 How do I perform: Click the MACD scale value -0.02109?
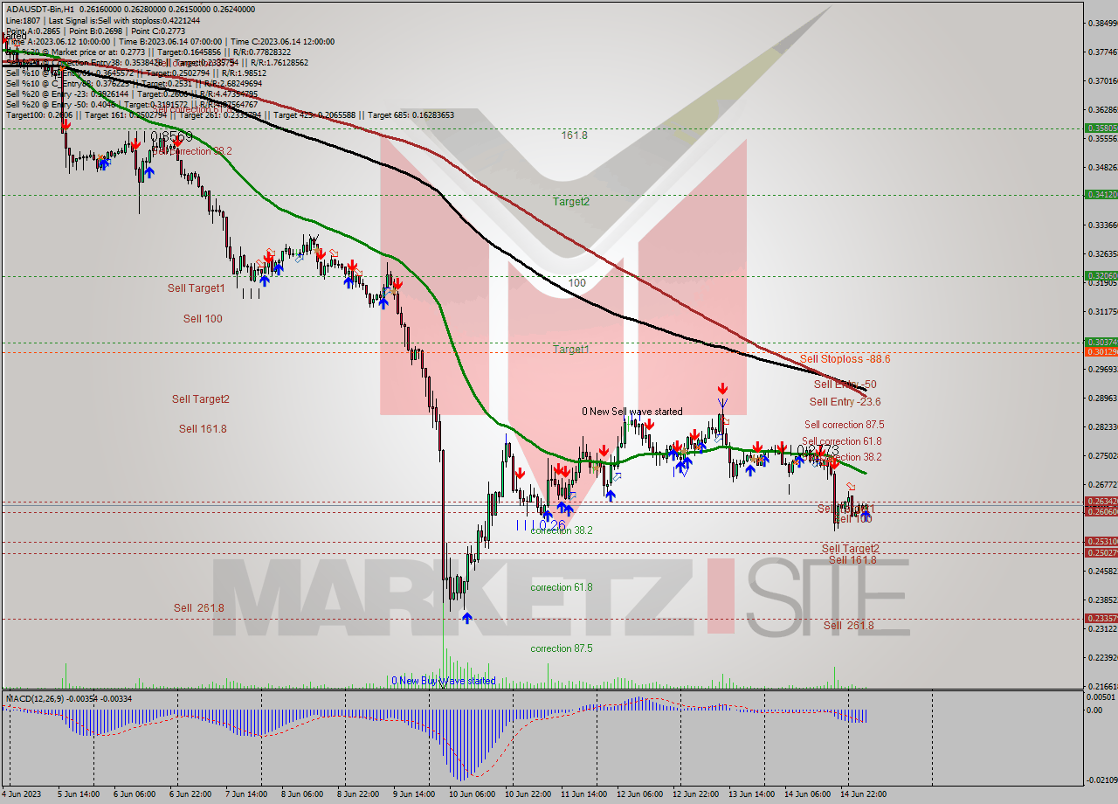[1101, 780]
